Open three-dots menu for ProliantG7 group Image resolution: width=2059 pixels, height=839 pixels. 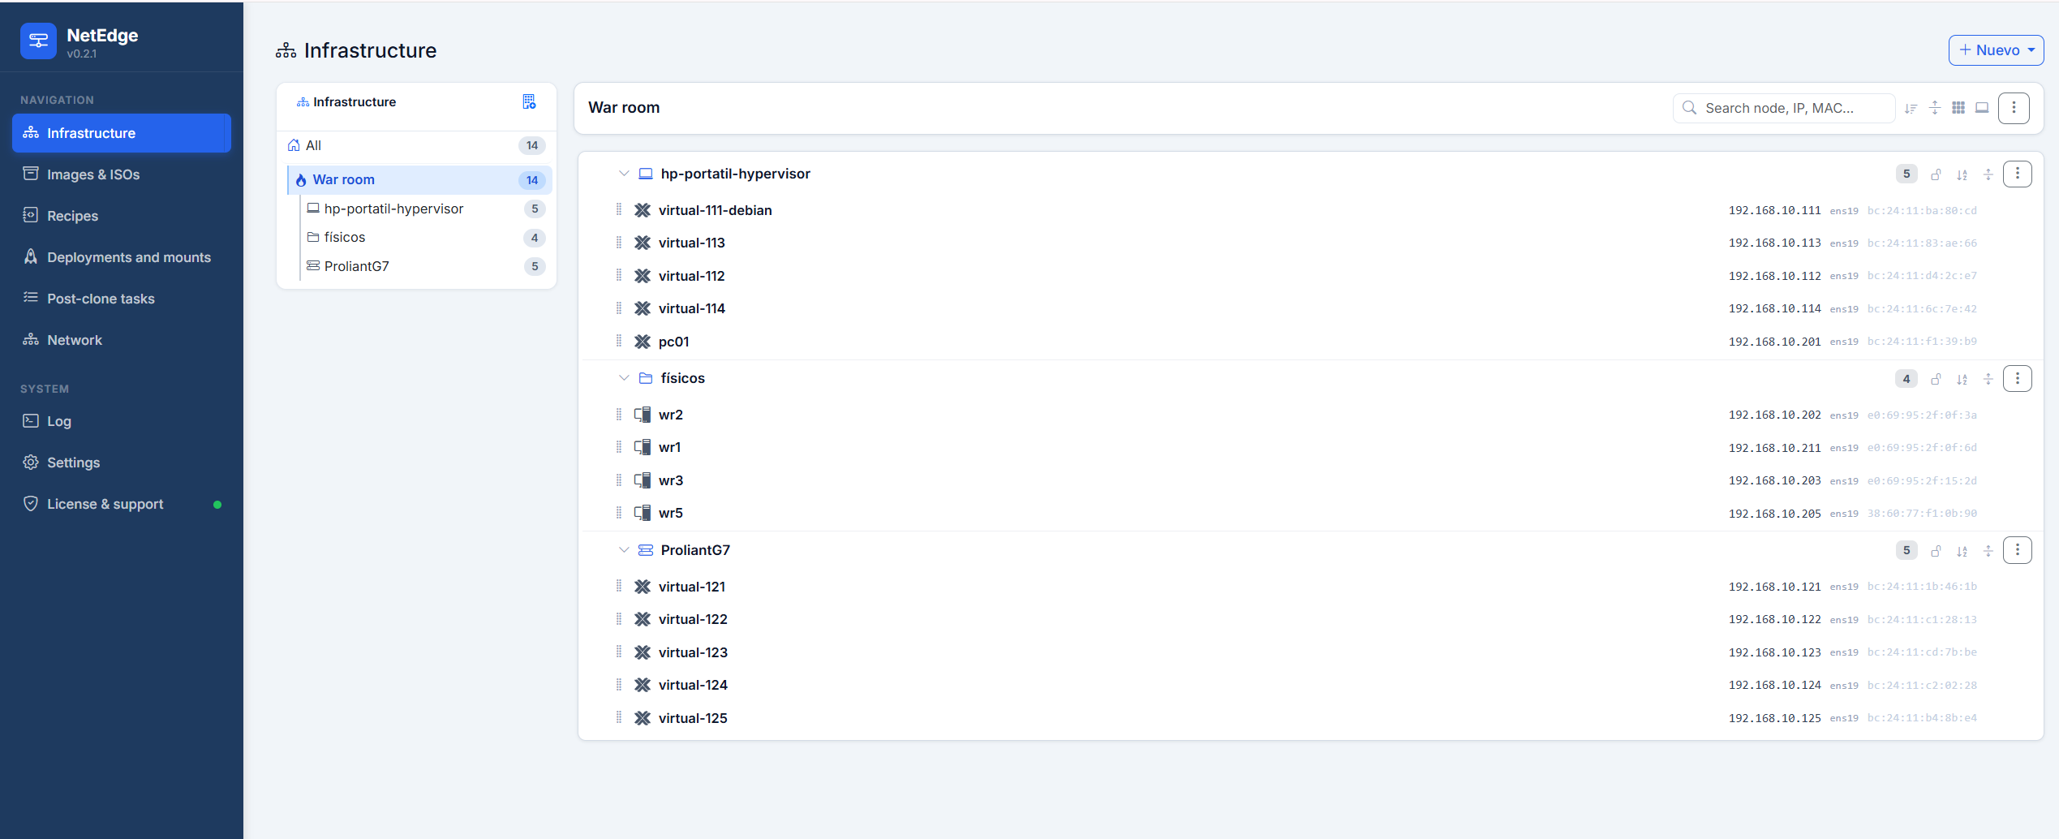click(x=2018, y=550)
